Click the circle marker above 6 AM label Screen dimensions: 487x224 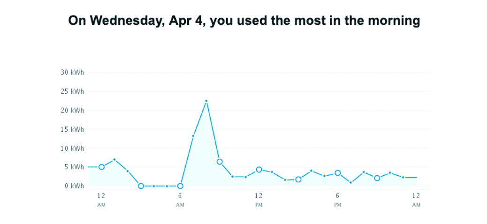tap(180, 186)
